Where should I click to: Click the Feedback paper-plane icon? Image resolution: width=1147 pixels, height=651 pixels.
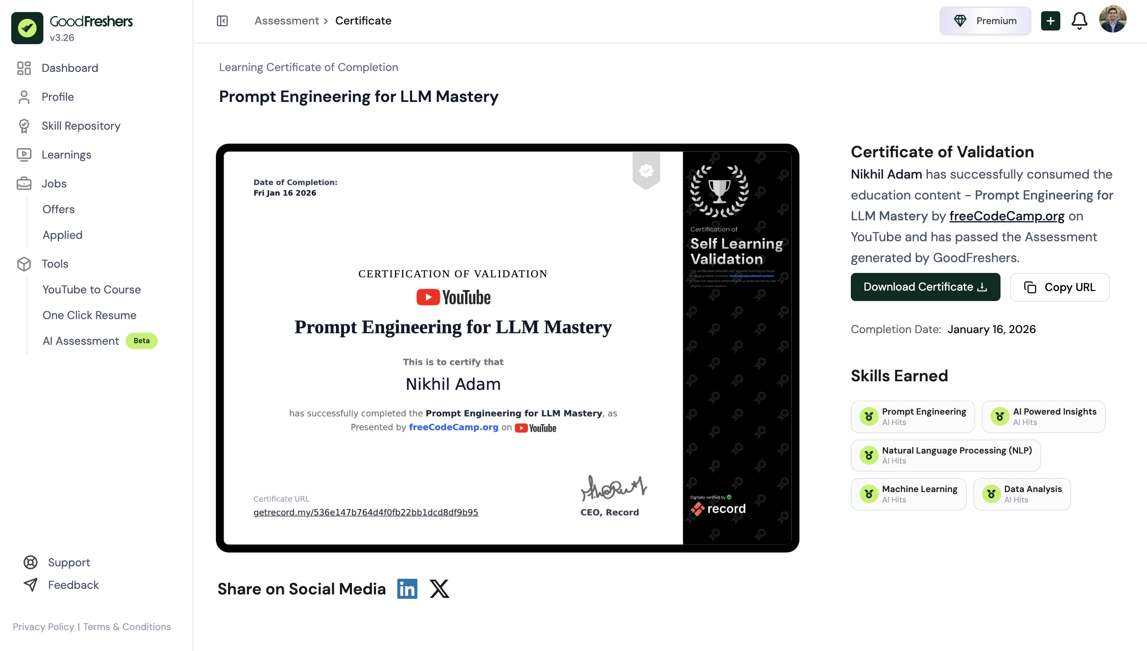31,585
